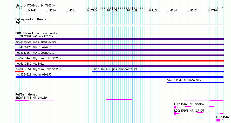This screenshot has width=231, height=123.
Task: Select the purple bar under nsv6107885
Action: point(119,66)
